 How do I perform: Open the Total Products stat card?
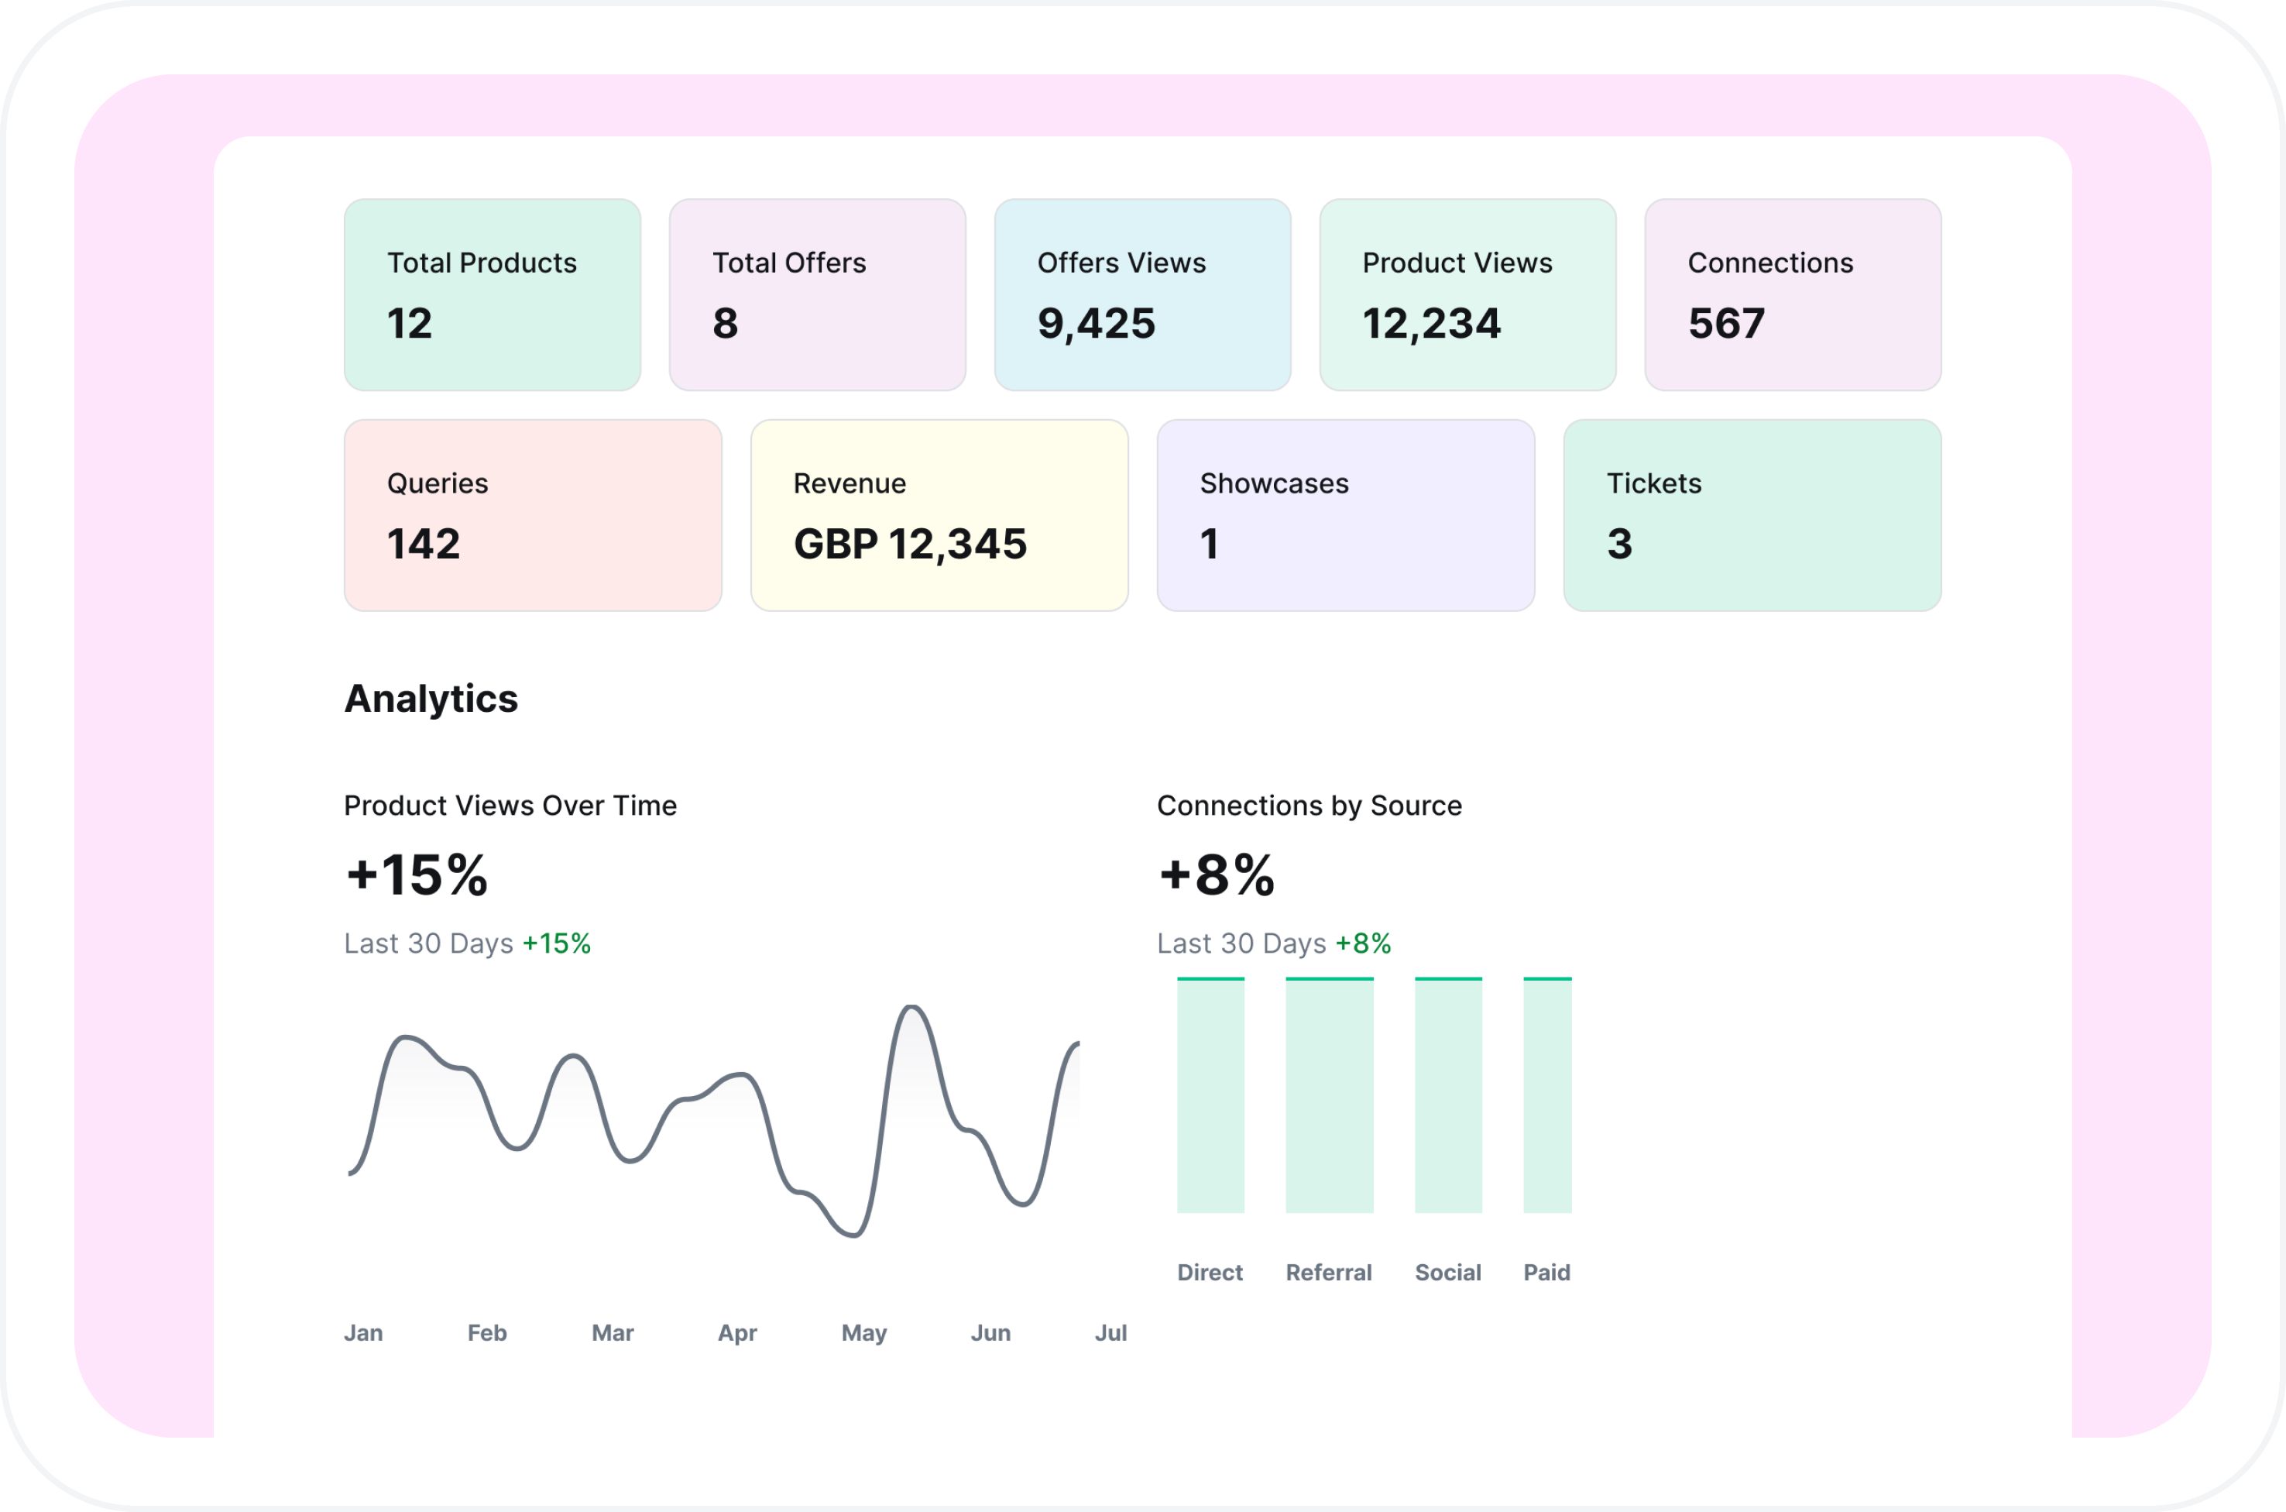[492, 294]
